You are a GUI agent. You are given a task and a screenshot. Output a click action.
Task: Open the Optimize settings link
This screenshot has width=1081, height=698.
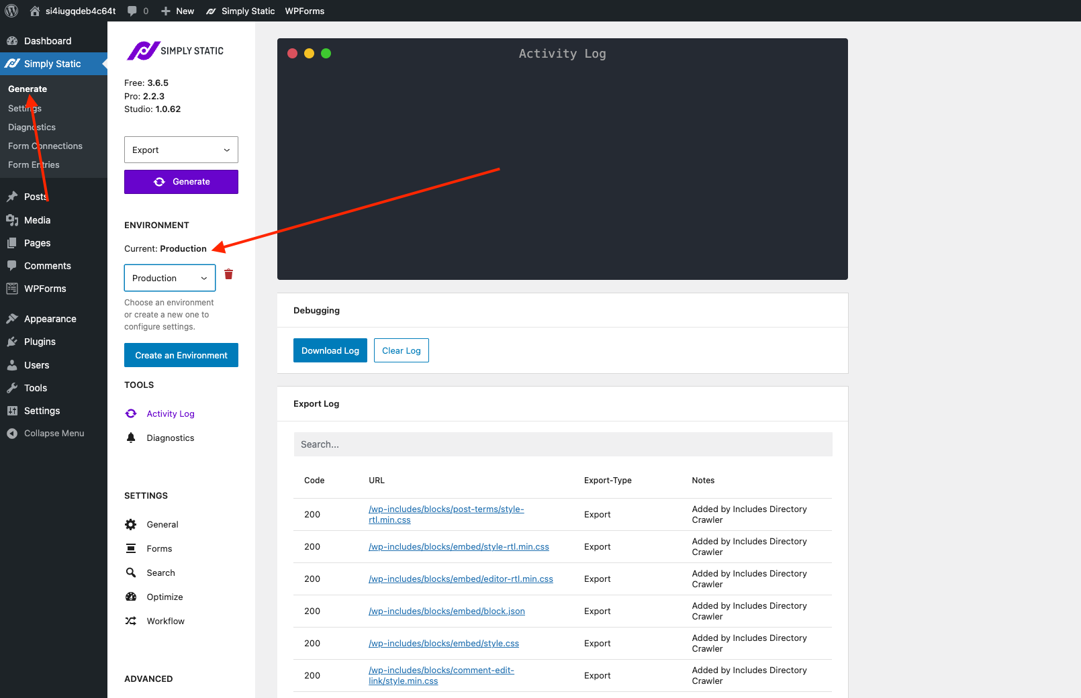(164, 597)
